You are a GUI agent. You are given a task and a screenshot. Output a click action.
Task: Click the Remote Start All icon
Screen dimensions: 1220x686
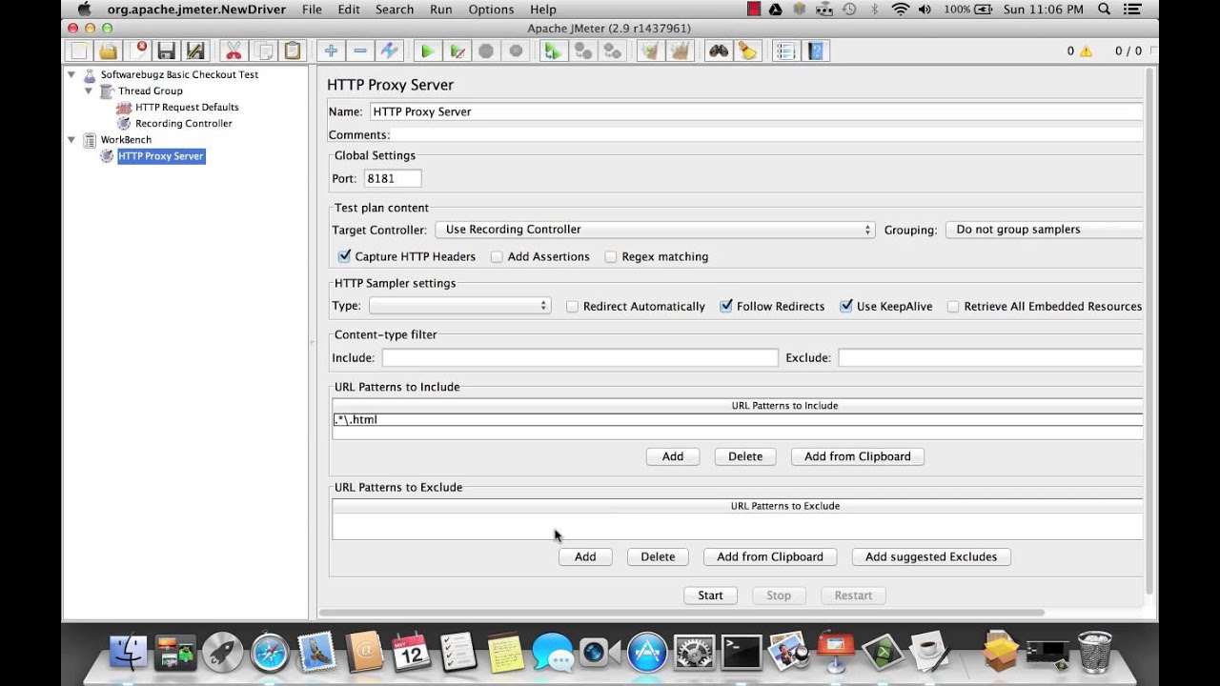[553, 51]
